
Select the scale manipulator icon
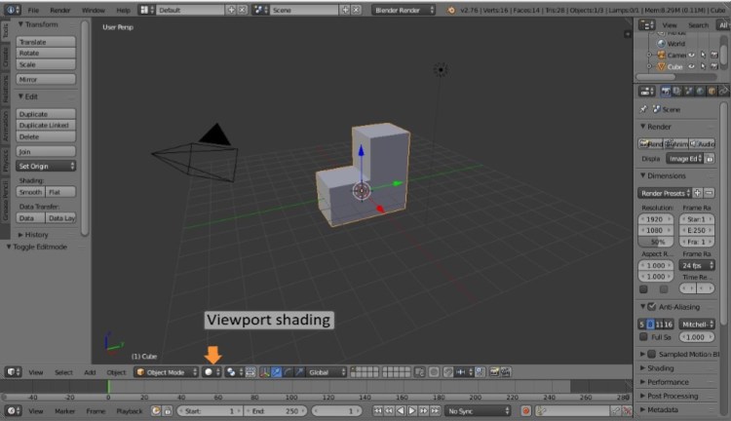(x=299, y=372)
